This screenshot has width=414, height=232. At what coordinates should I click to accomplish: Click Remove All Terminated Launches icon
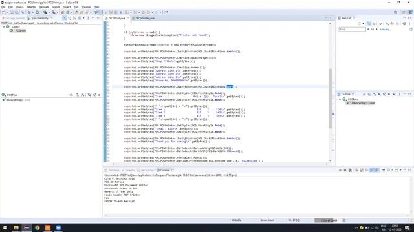[x=350, y=170]
